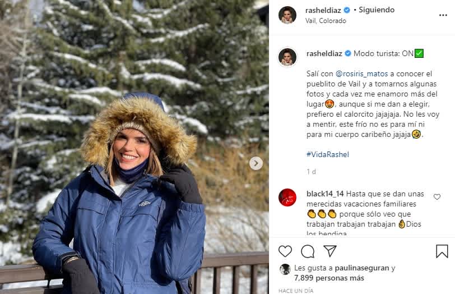
Task: Show list of 7,899 personas más likes
Action: [329, 278]
